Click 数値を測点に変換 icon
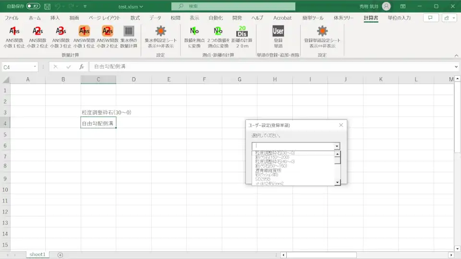The width and height of the screenshot is (461, 259). 194,32
